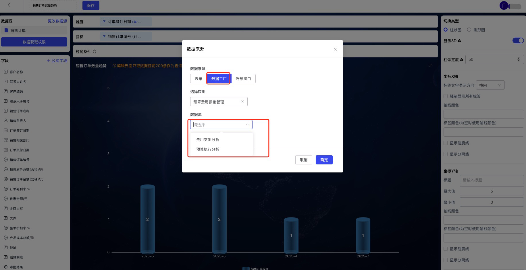Click the X-axis 轴线颜色 color field
This screenshot has height=270, width=526.
[x=483, y=114]
